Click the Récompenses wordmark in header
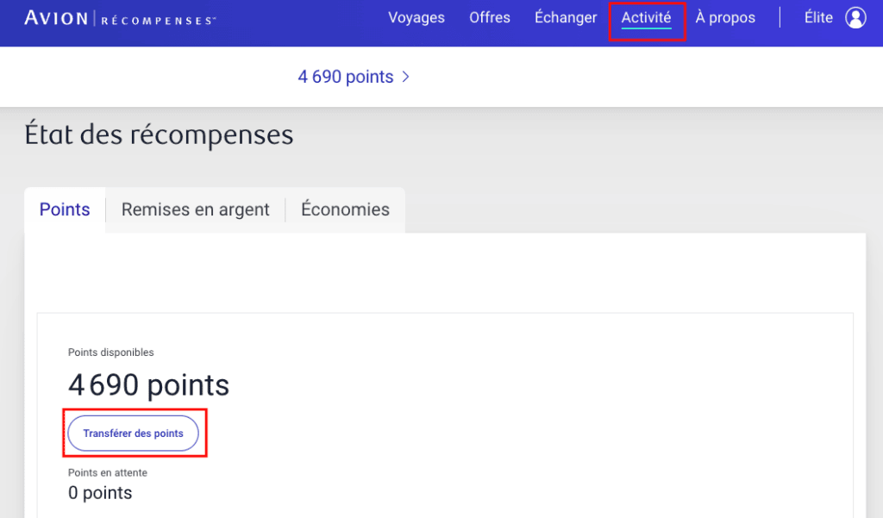Image resolution: width=883 pixels, height=518 pixels. coord(158,19)
